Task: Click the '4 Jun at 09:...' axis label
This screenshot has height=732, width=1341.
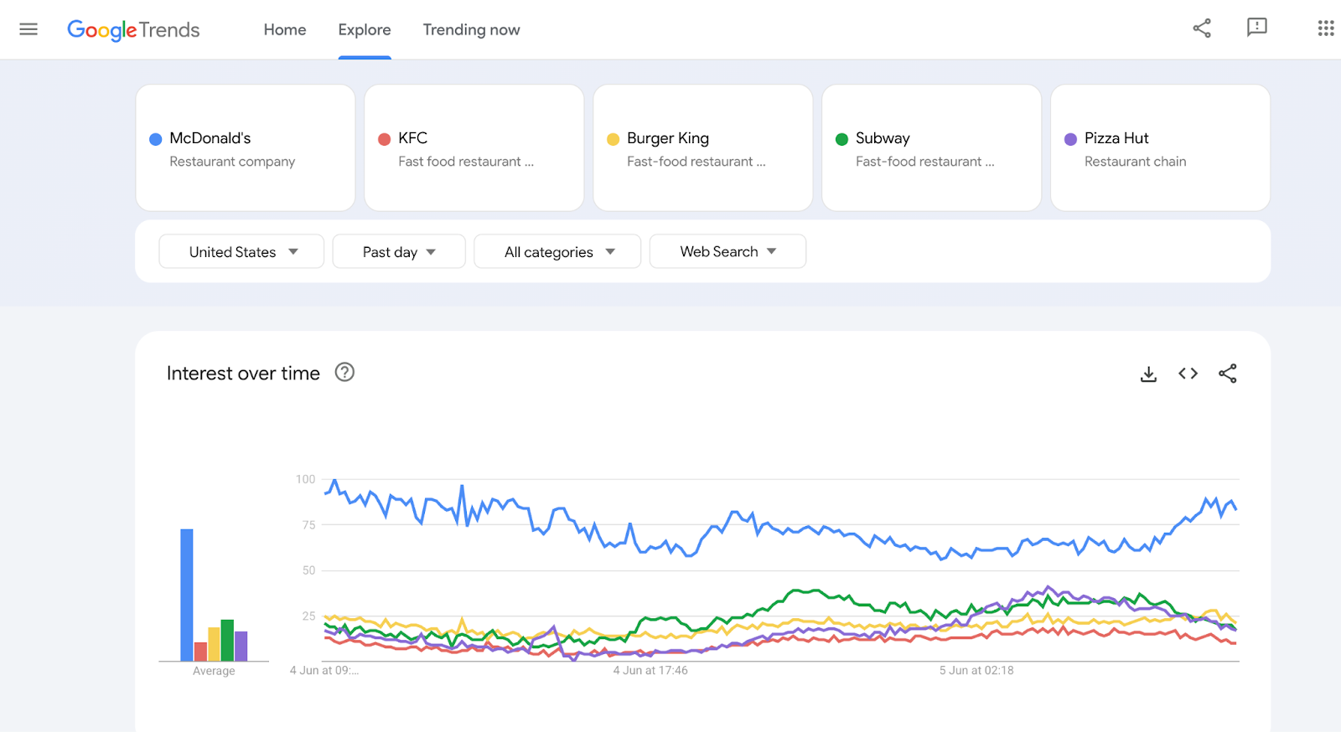Action: [x=324, y=670]
